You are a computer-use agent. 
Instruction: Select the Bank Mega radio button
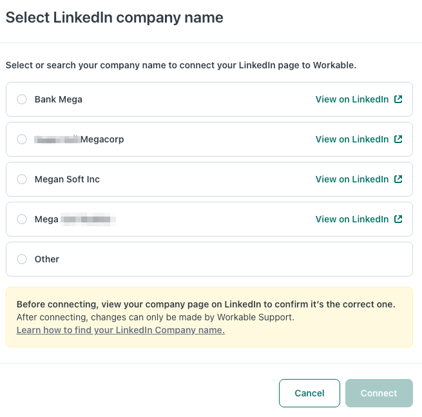[22, 99]
